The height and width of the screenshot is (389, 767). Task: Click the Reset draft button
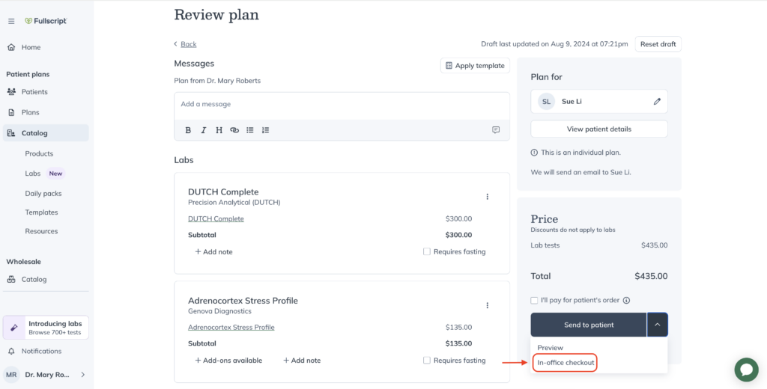(x=658, y=44)
